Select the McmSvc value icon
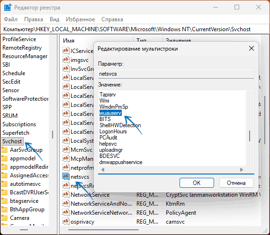The width and height of the screenshot is (270, 235). pos(66,149)
